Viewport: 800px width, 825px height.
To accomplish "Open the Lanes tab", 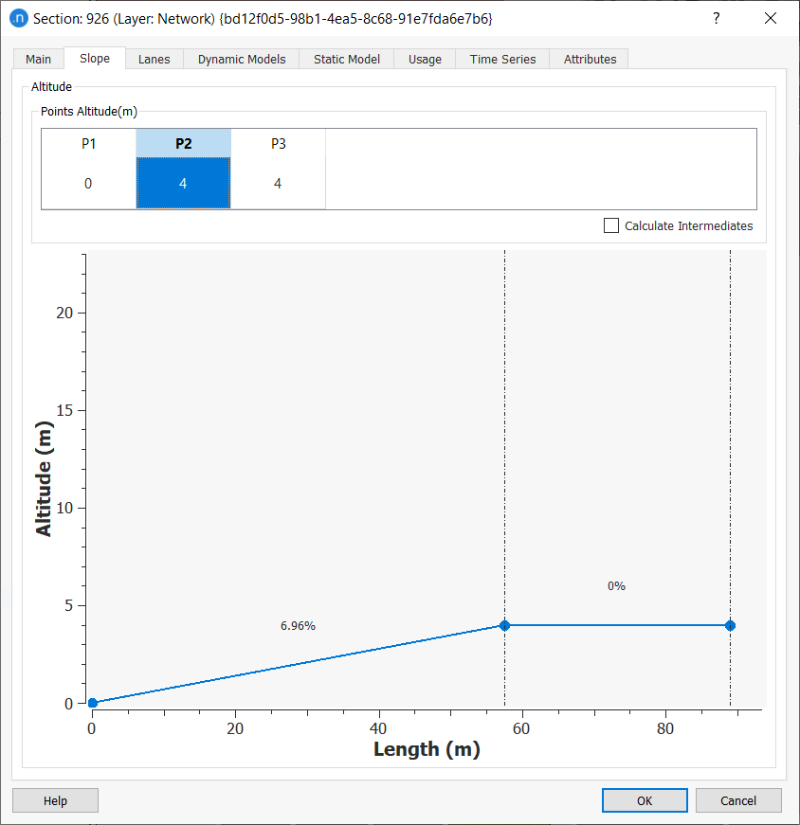I will click(154, 59).
